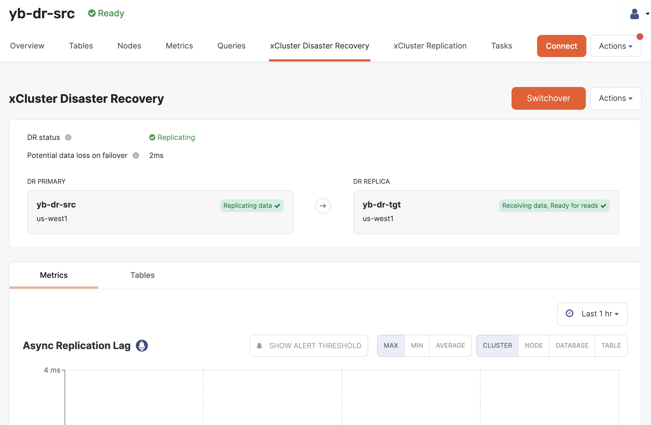This screenshot has width=651, height=425.
Task: Click the Replicating data status badge
Action: [x=252, y=206]
